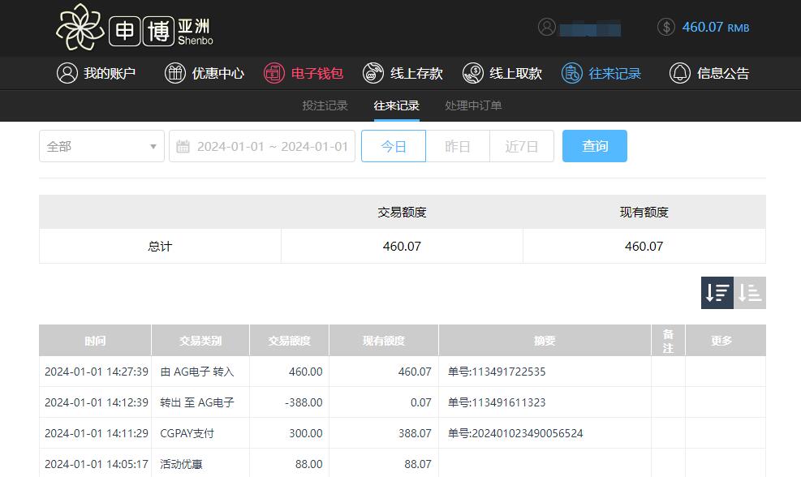
Task: Expand the 全部 transaction type dropdown
Action: click(101, 146)
